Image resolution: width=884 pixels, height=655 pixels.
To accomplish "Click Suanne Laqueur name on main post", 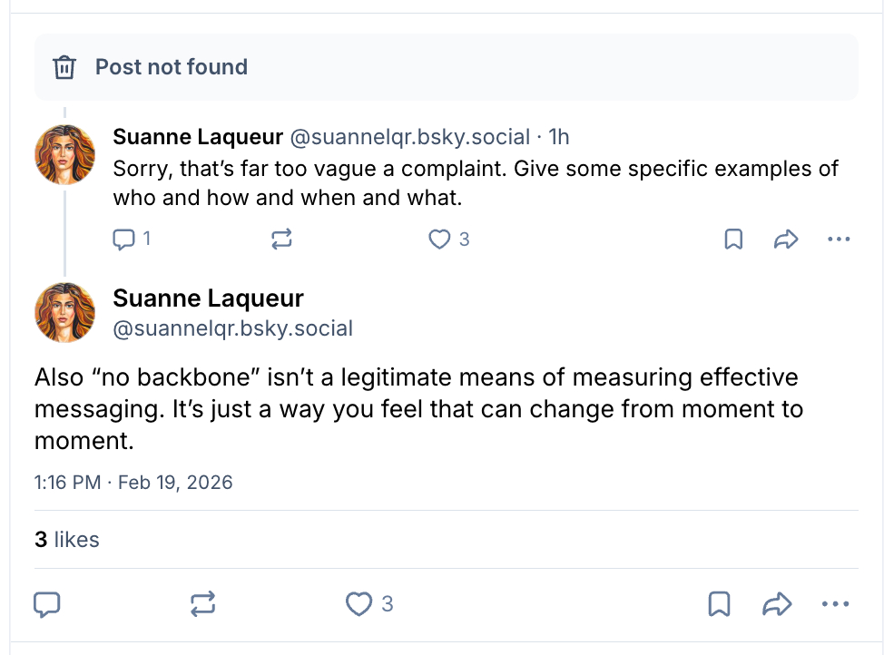I will coord(208,298).
